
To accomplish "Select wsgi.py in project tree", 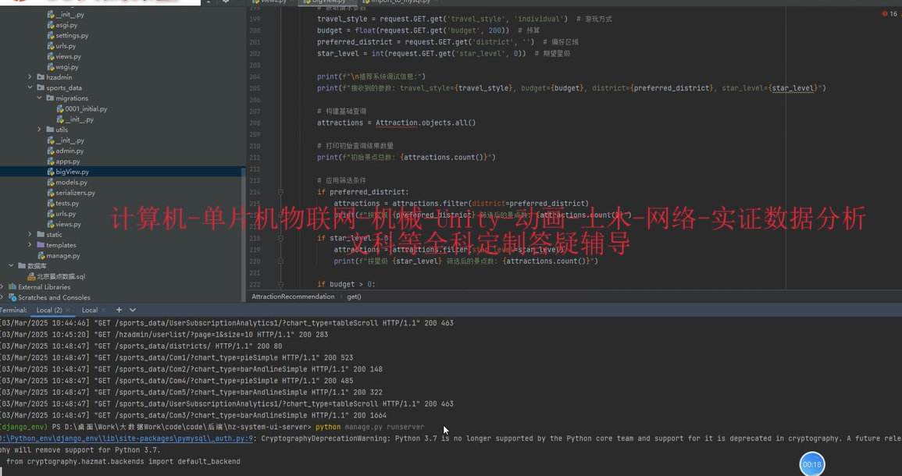I will tap(66, 66).
